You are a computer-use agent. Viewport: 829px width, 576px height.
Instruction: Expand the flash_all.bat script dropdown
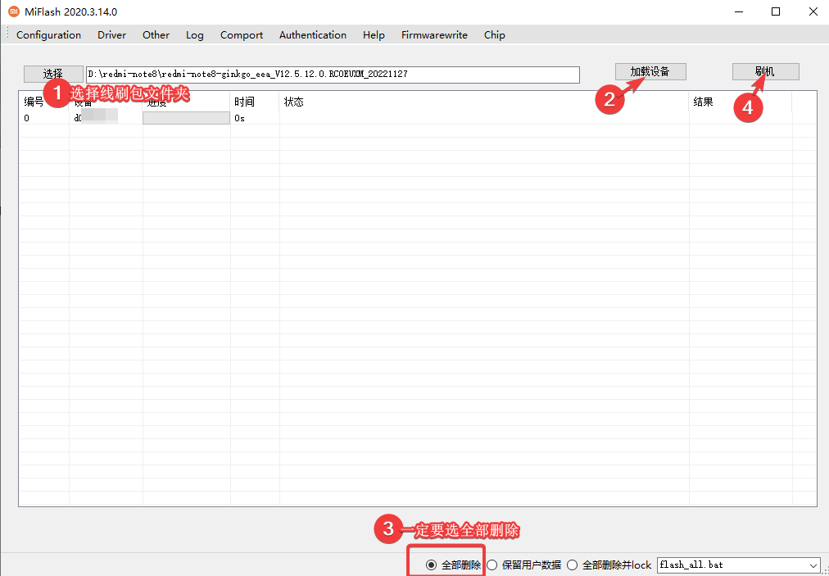click(x=813, y=565)
